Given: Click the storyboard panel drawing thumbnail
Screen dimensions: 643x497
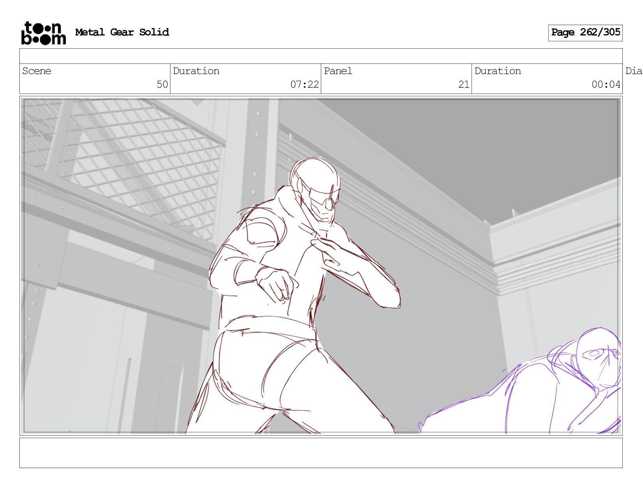Looking at the screenshot, I should (321, 266).
